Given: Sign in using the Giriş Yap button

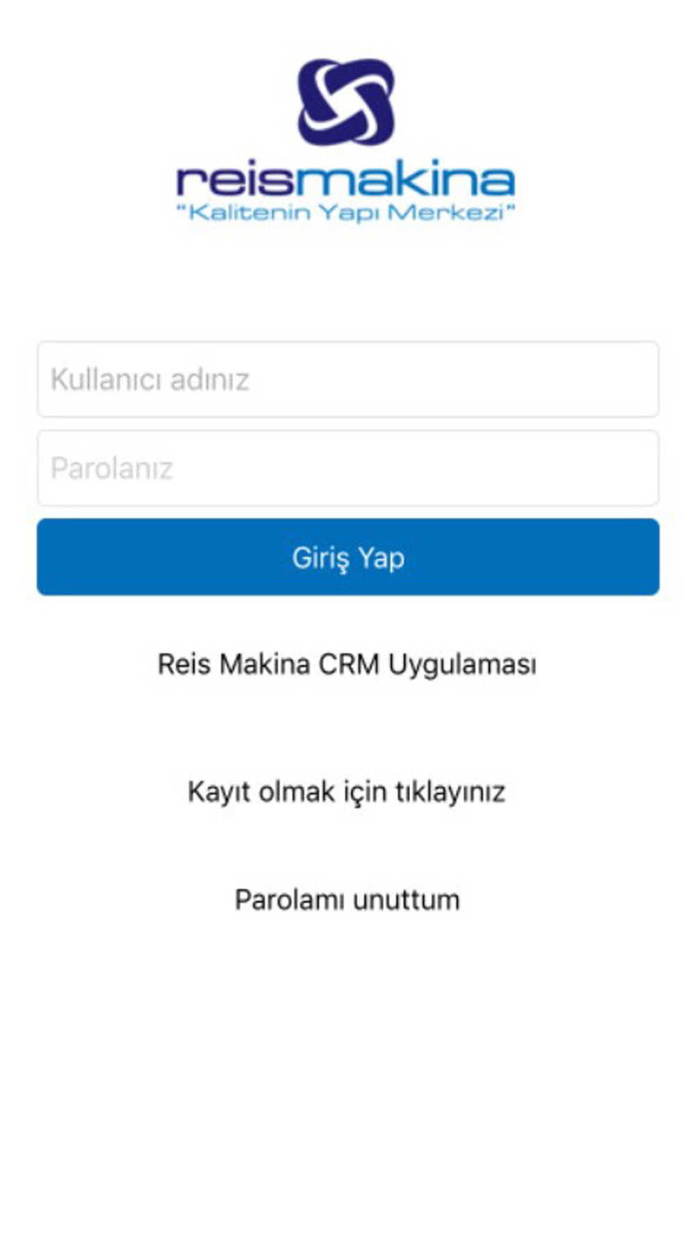Looking at the screenshot, I should [x=347, y=557].
